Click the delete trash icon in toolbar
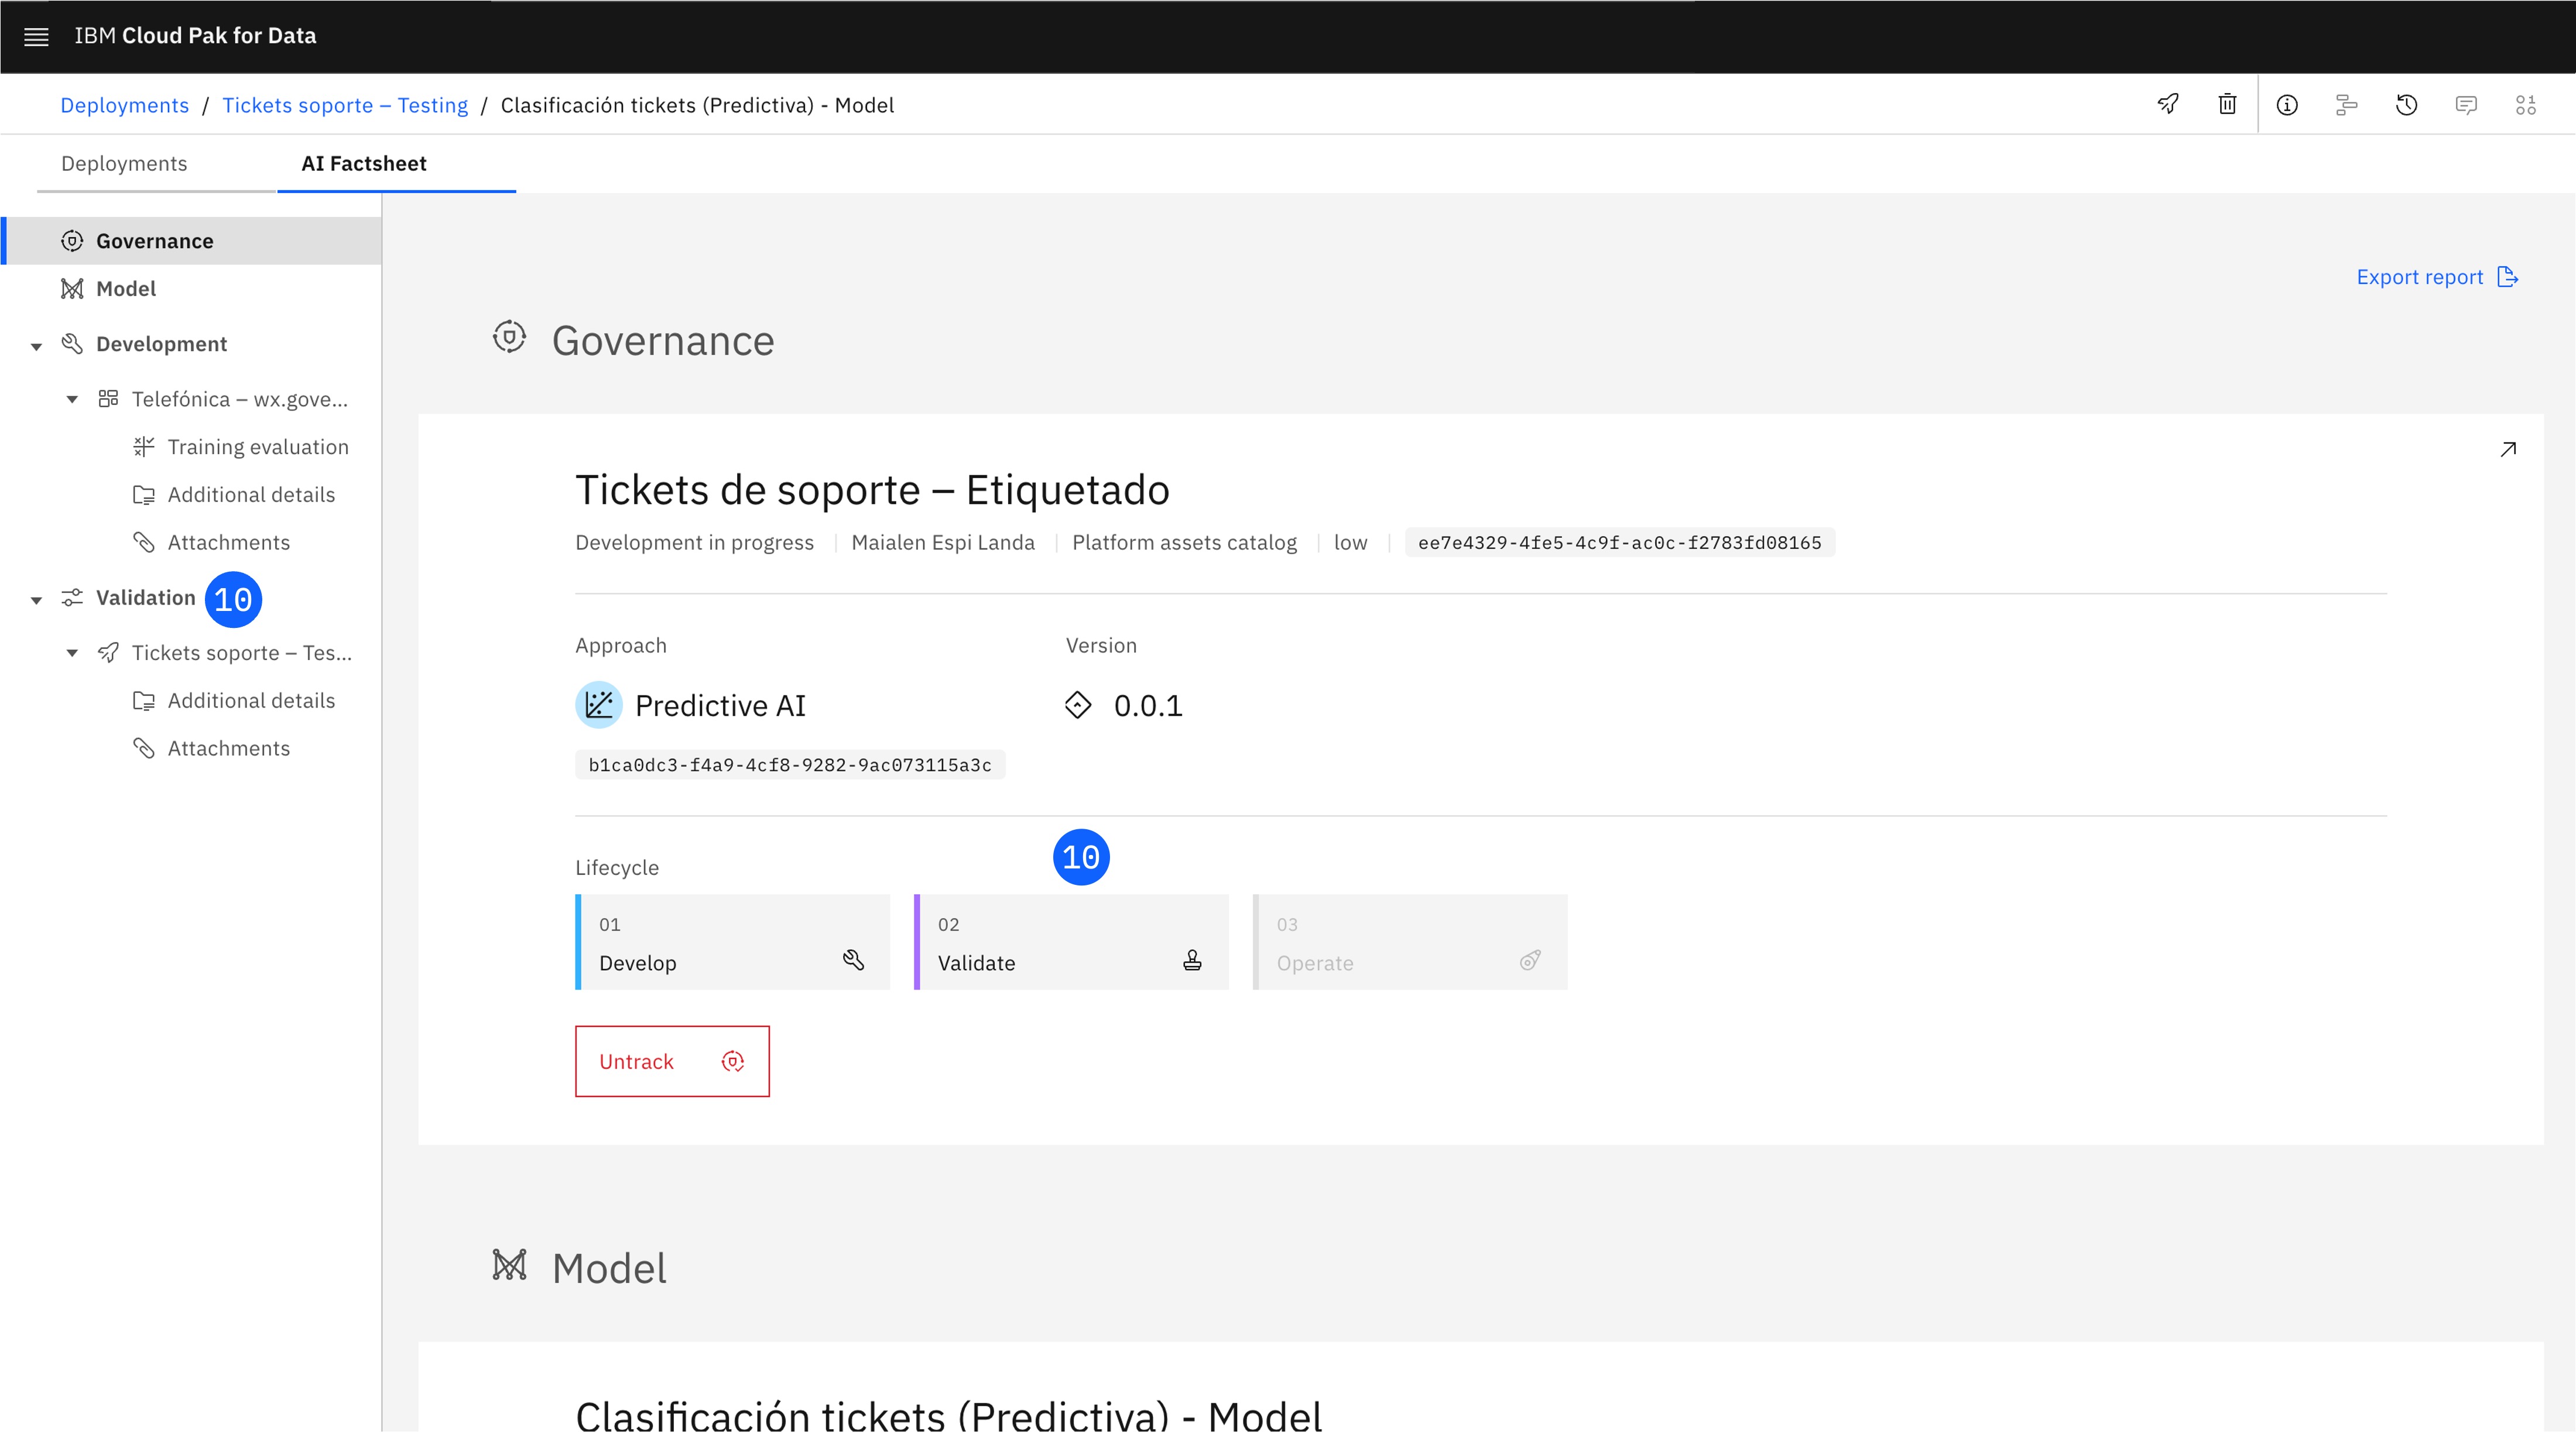 (2227, 104)
